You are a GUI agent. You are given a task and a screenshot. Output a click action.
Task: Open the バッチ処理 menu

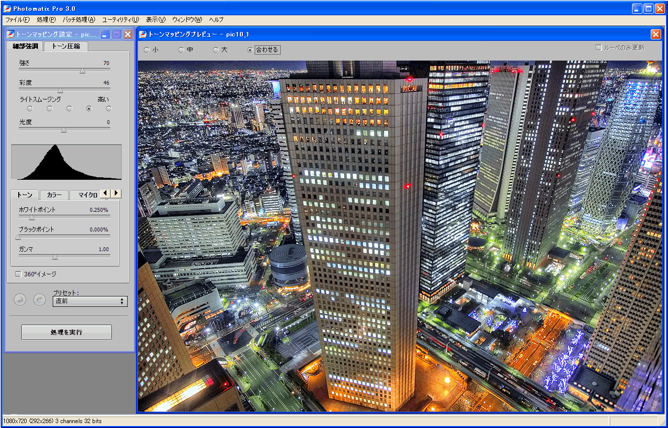click(79, 20)
